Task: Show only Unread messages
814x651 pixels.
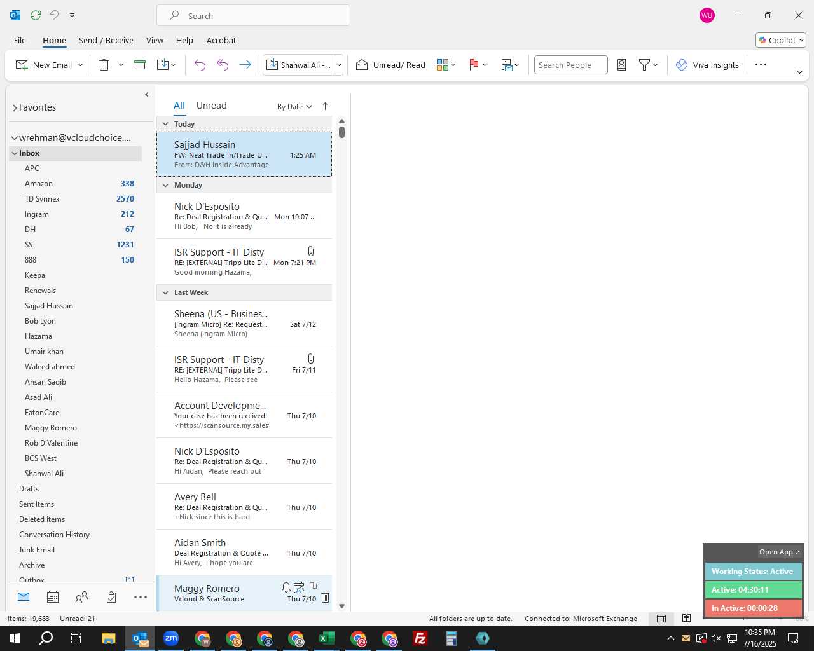Action: 211,106
